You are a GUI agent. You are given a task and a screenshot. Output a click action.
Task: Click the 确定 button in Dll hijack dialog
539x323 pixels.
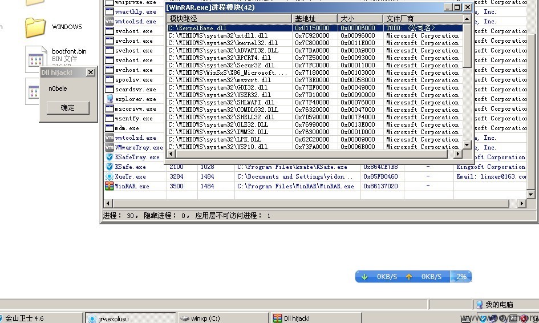(68, 108)
